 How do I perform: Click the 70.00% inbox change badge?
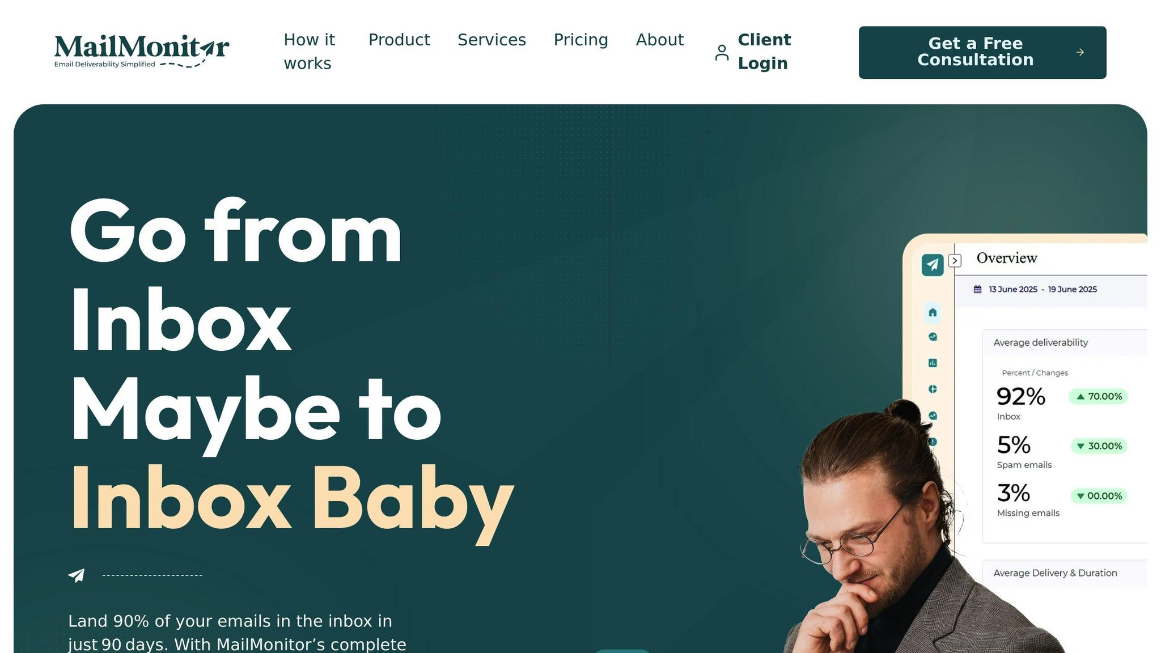1099,396
